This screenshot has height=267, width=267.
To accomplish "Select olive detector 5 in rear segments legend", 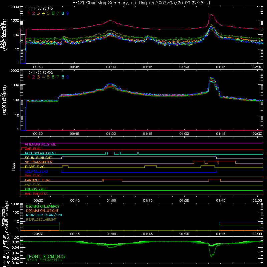I will 48,77.
